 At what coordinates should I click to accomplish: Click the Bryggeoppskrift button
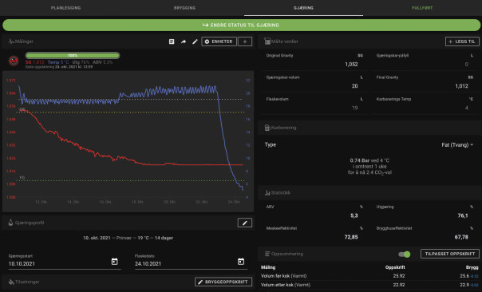tap(223, 282)
